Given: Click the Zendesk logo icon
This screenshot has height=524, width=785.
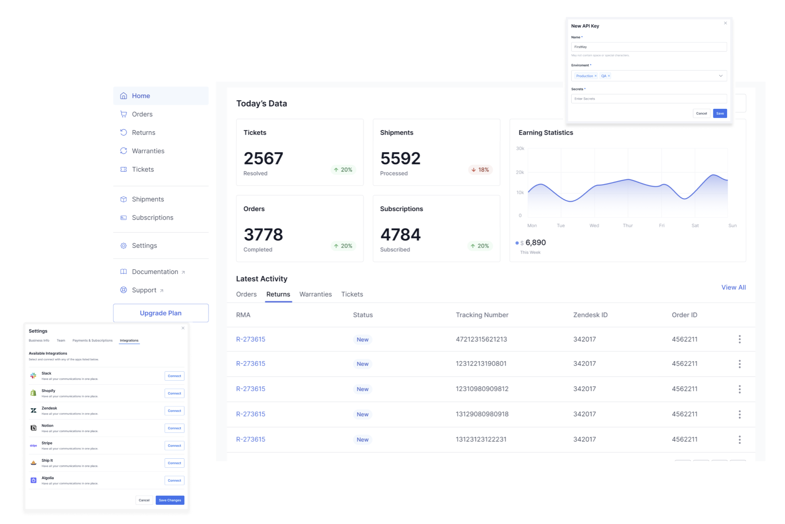Looking at the screenshot, I should point(33,411).
